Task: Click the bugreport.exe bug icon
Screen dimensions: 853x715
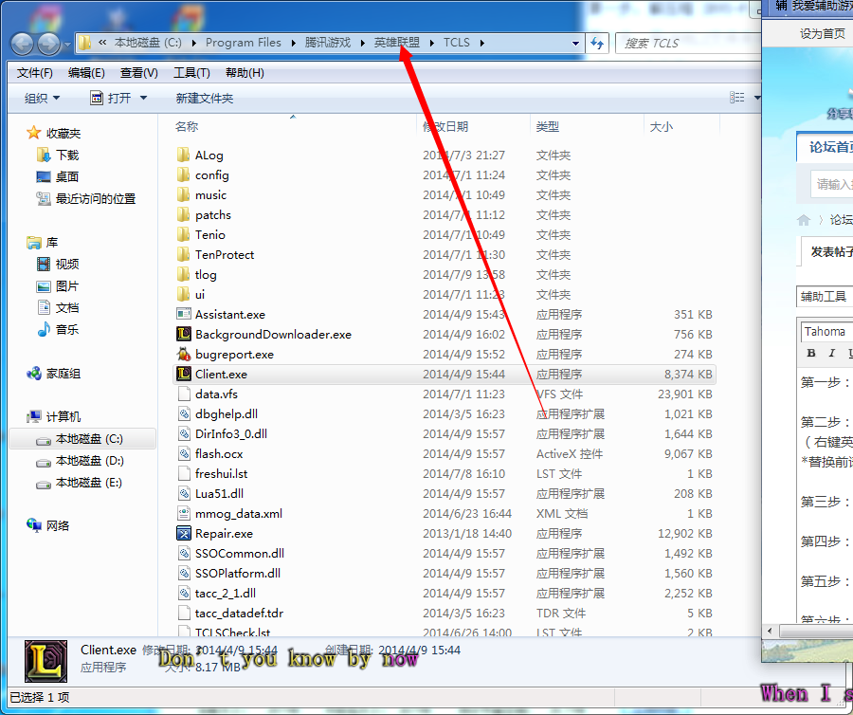Action: click(x=184, y=355)
